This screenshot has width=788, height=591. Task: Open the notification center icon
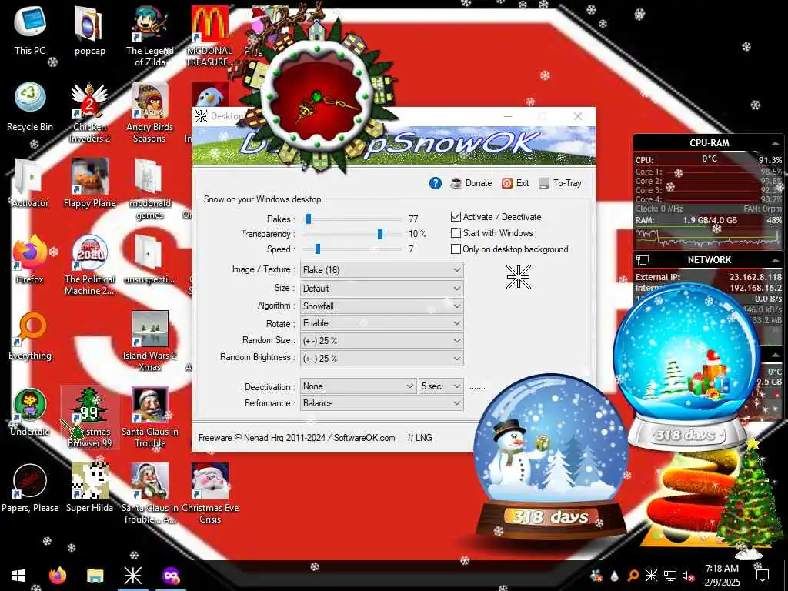click(x=763, y=576)
